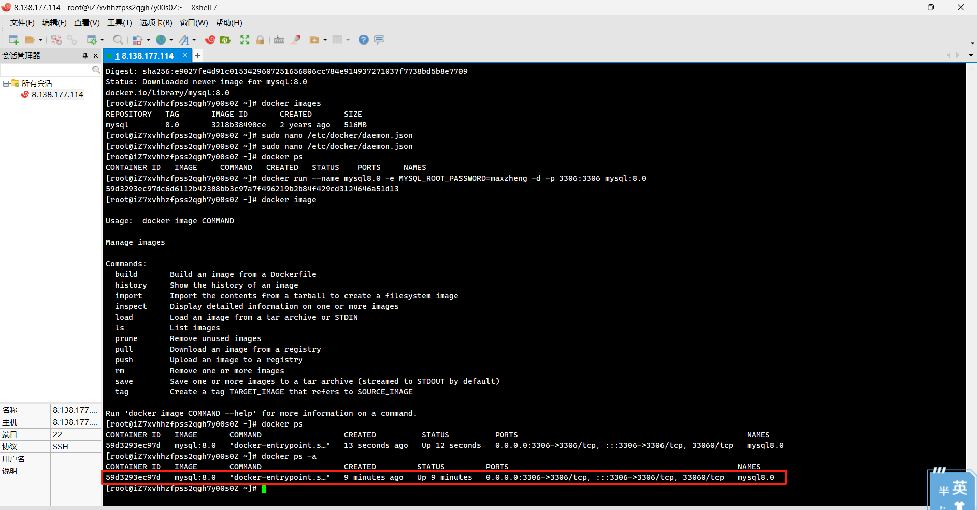Image resolution: width=977 pixels, height=510 pixels.
Task: Add a new tab with plus button
Action: tap(198, 55)
